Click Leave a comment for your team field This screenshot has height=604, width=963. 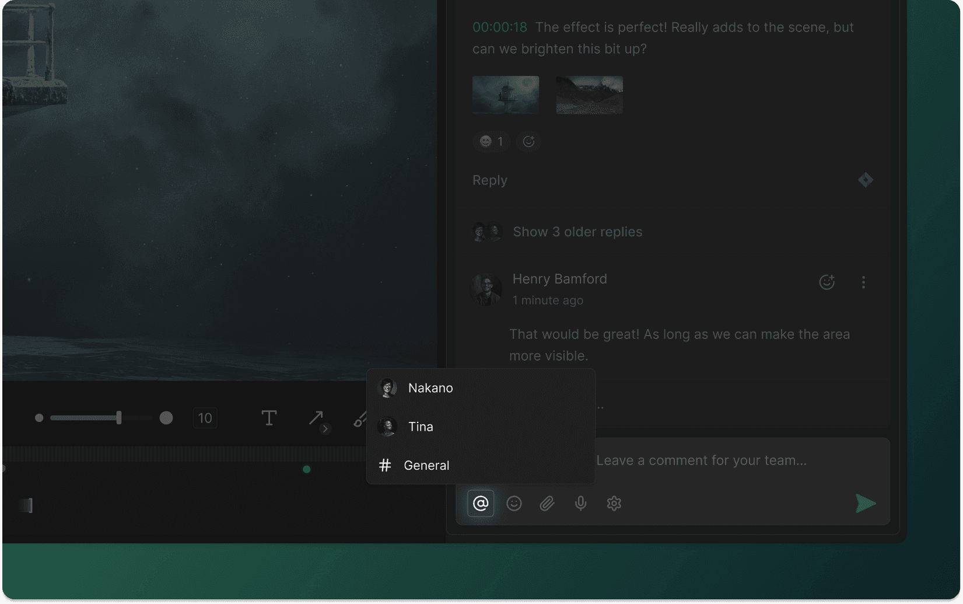[x=701, y=460]
